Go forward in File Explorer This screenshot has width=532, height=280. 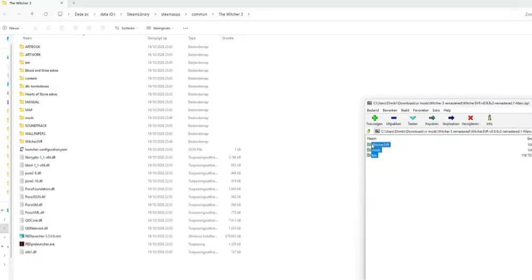[x=19, y=14]
